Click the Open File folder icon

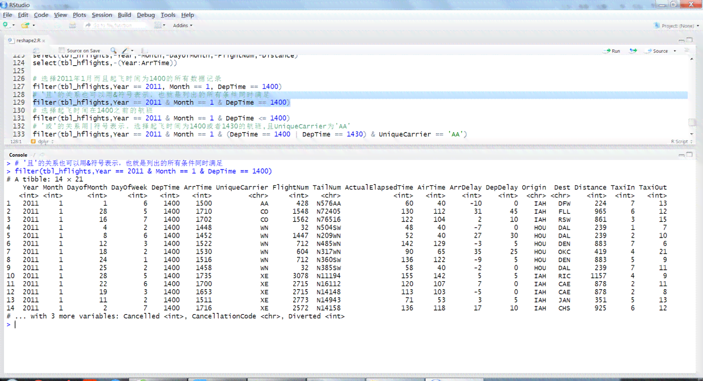pyautogui.click(x=25, y=26)
